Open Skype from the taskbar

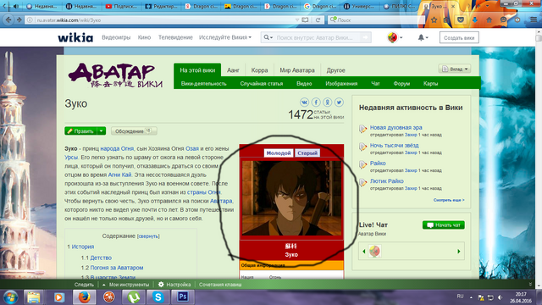point(158,297)
